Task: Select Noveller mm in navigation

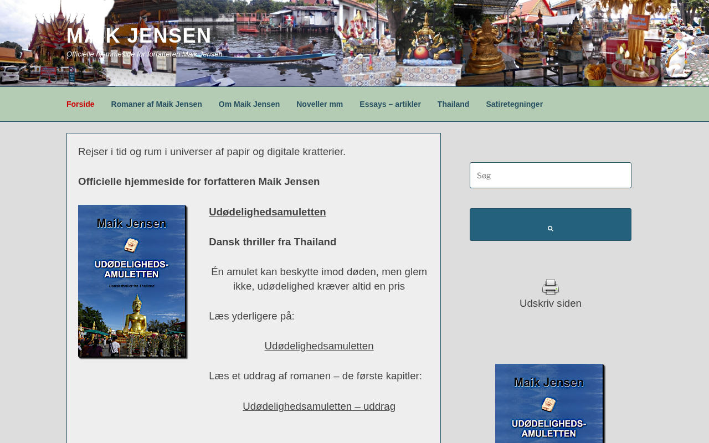Action: coord(320,104)
